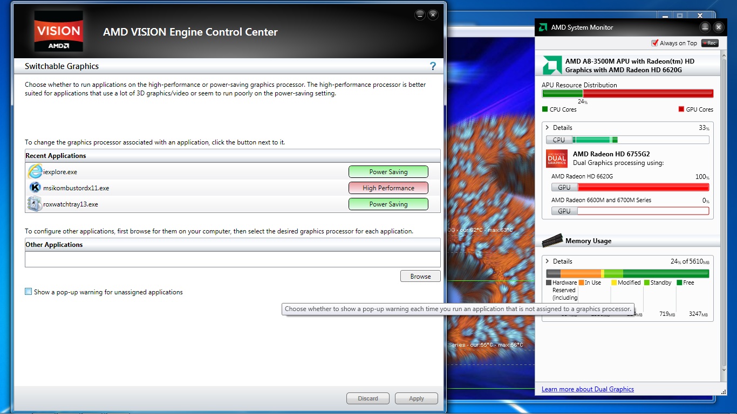
Task: Click the 719MB Standby memory value
Action: click(x=667, y=314)
